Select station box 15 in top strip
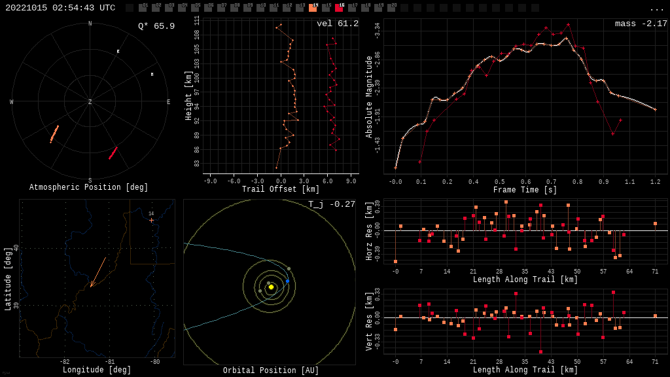The image size is (670, 377). [326, 8]
